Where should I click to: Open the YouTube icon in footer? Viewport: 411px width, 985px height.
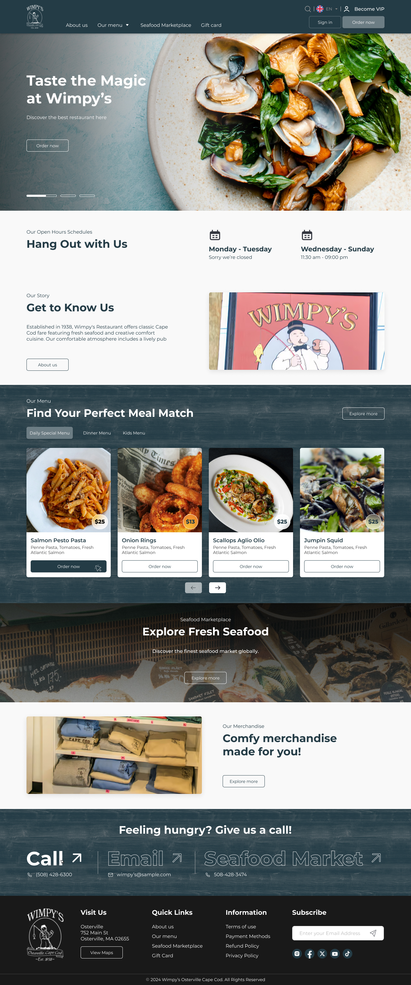[335, 954]
